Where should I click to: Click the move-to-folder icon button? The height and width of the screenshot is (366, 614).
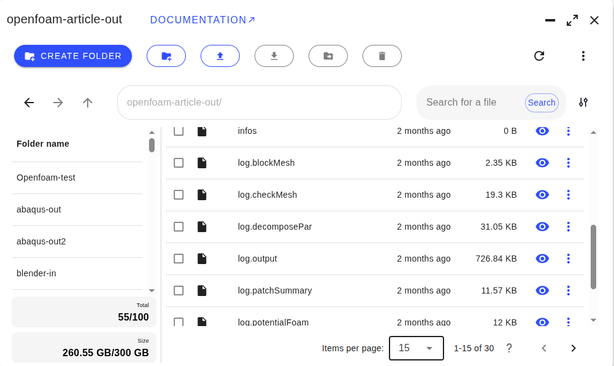pyautogui.click(x=328, y=56)
